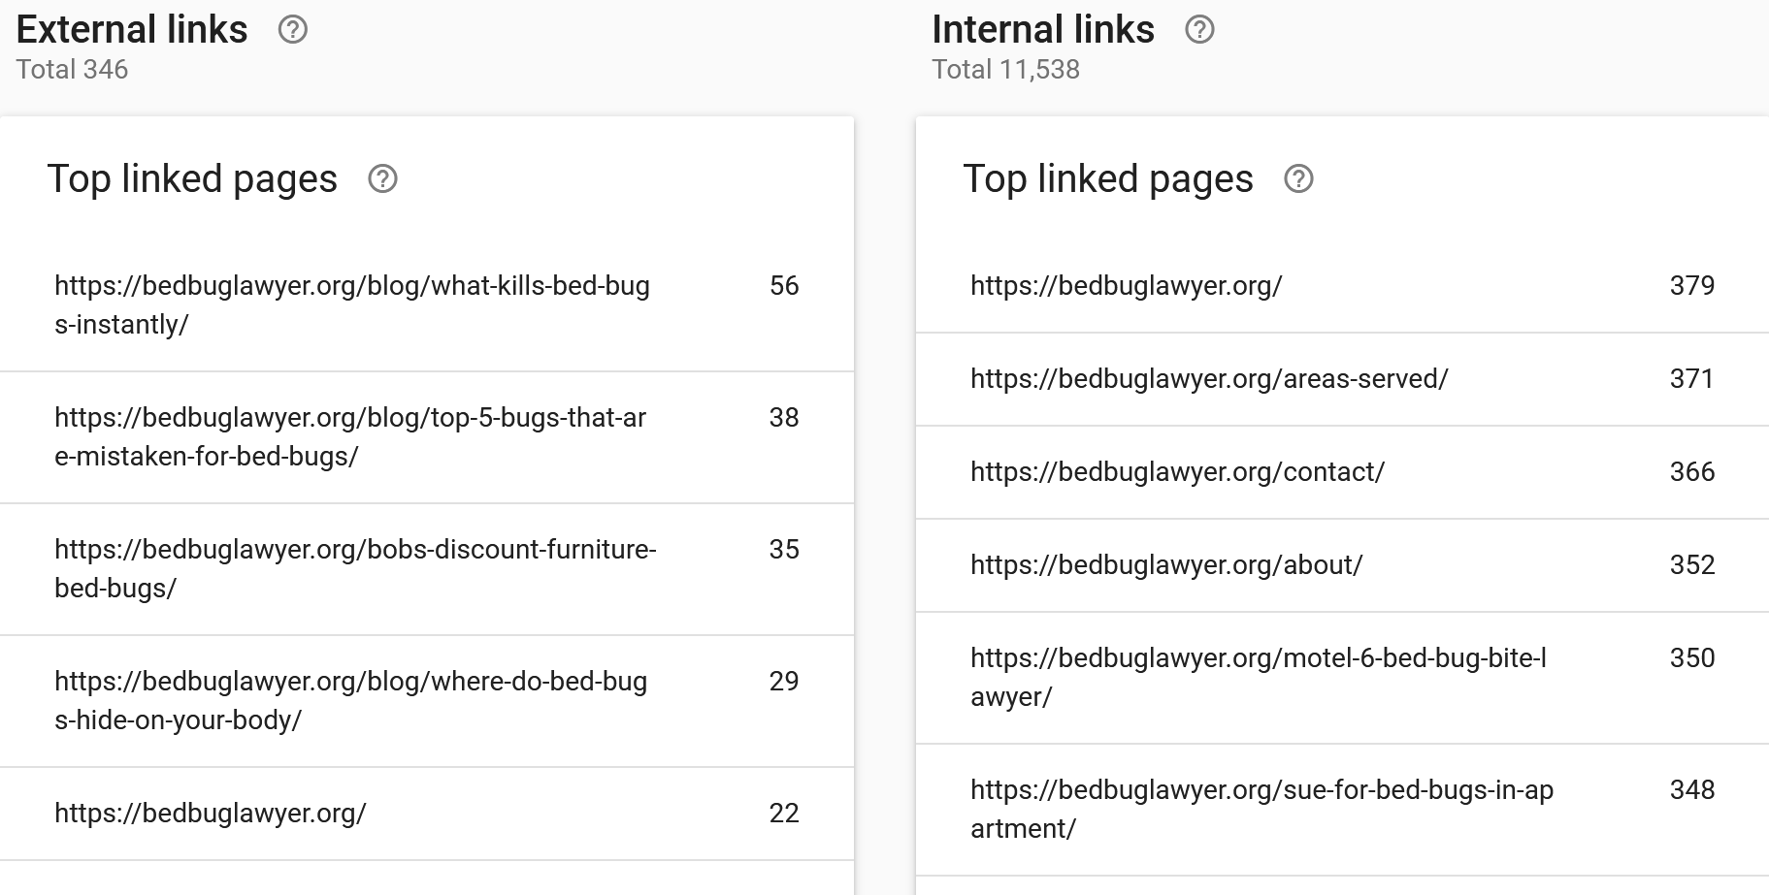Open the bobs-discount-furniture-bed-bugs page row
This screenshot has height=895, width=1769.
click(427, 569)
